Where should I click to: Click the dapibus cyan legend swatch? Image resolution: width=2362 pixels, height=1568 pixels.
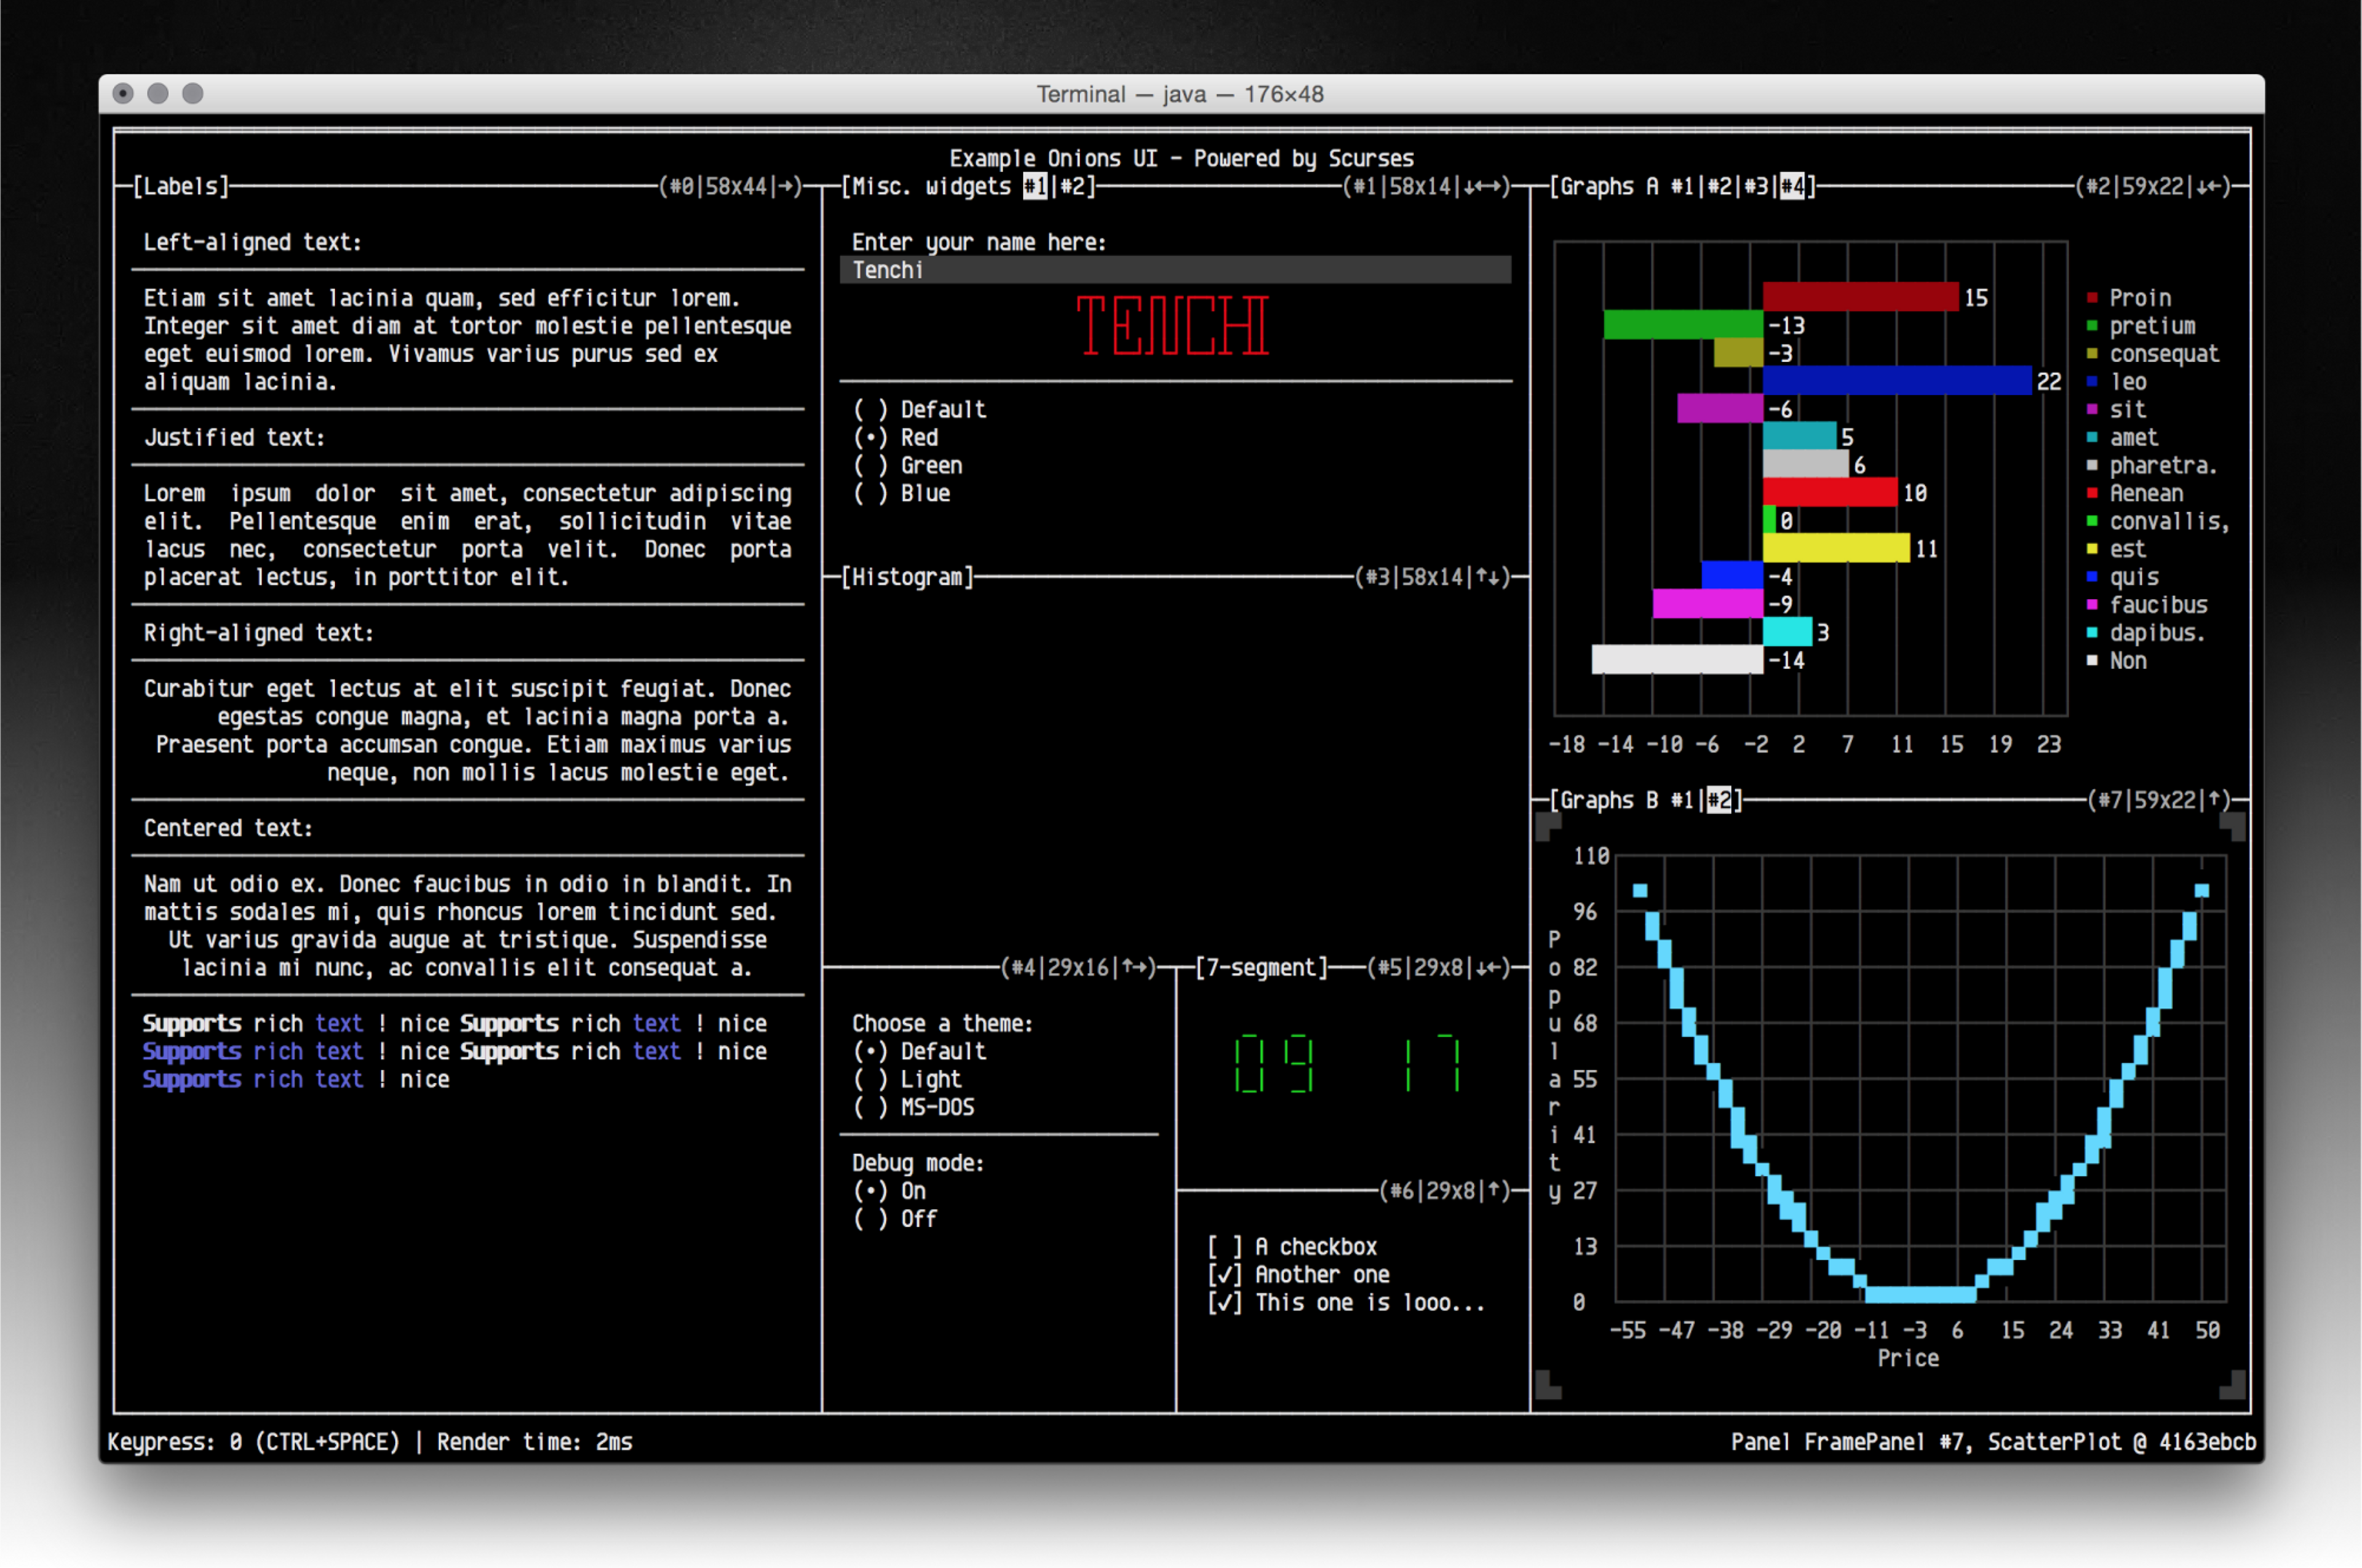2092,633
